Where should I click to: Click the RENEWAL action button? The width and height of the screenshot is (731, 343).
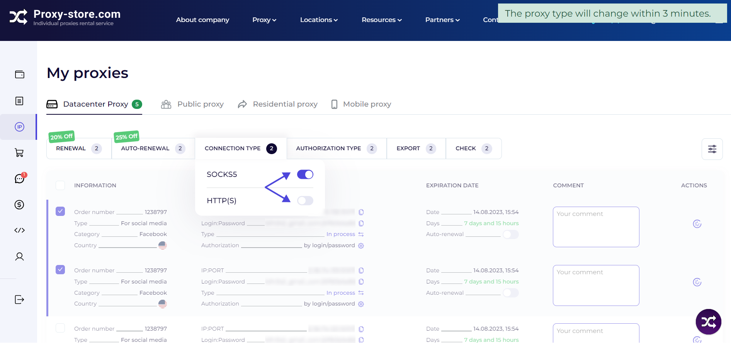(79, 148)
